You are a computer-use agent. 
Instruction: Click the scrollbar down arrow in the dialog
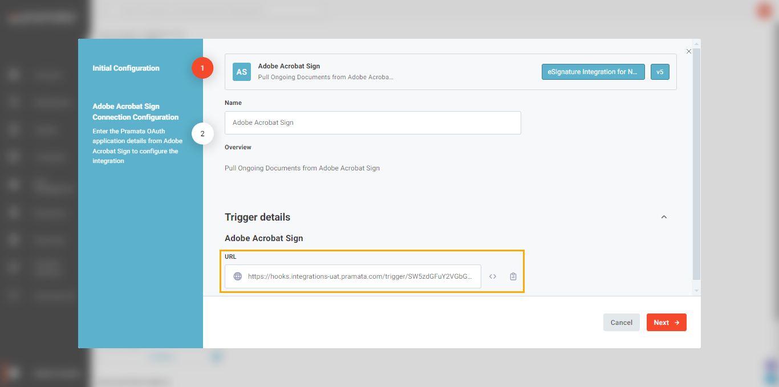(696, 291)
